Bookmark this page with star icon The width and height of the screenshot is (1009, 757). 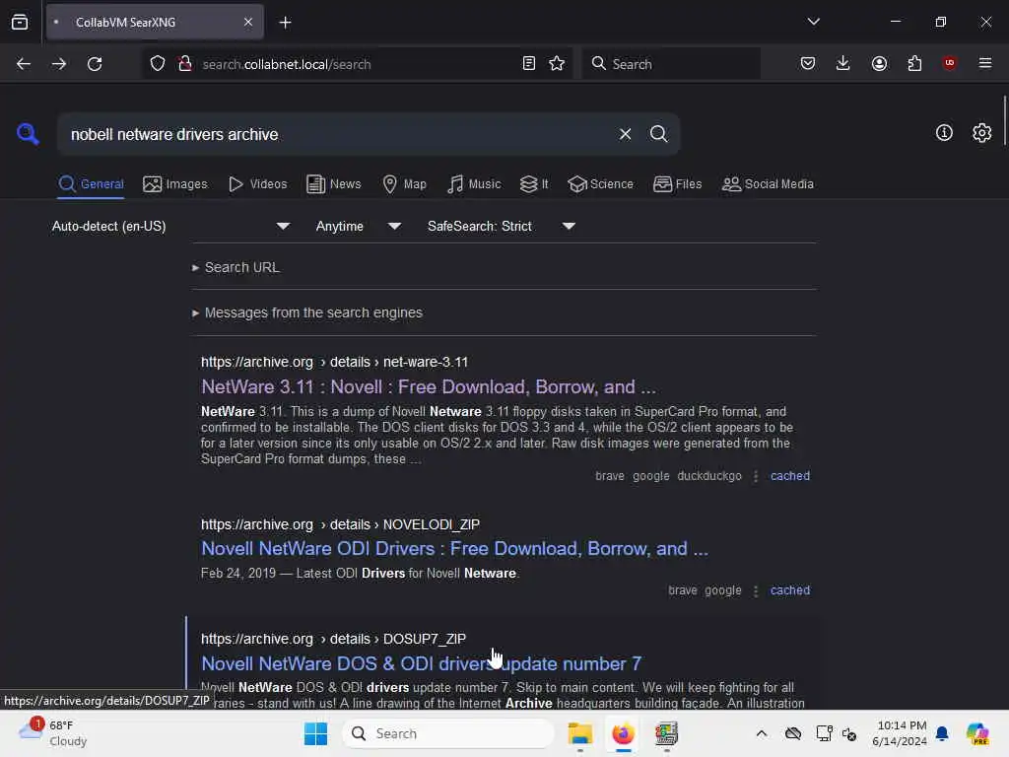click(557, 63)
